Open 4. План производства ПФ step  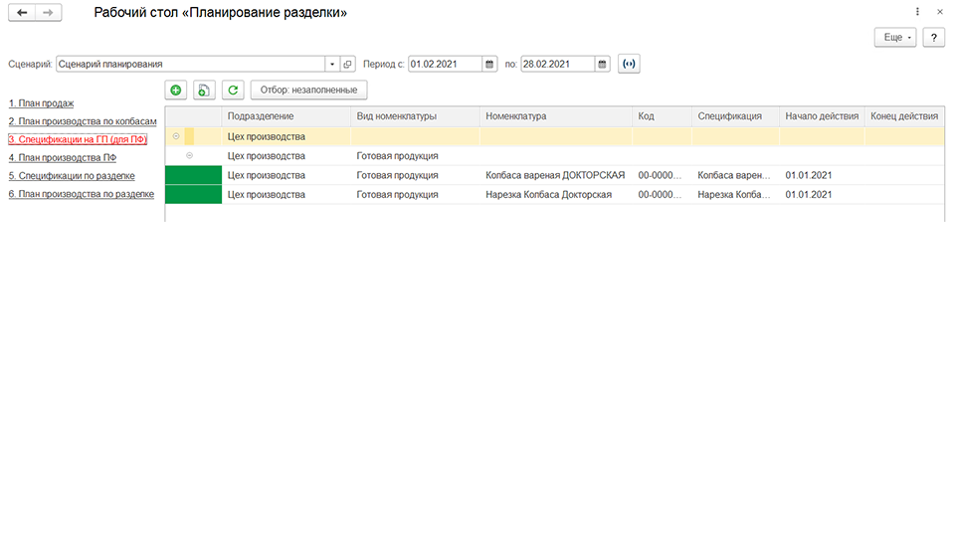(63, 158)
